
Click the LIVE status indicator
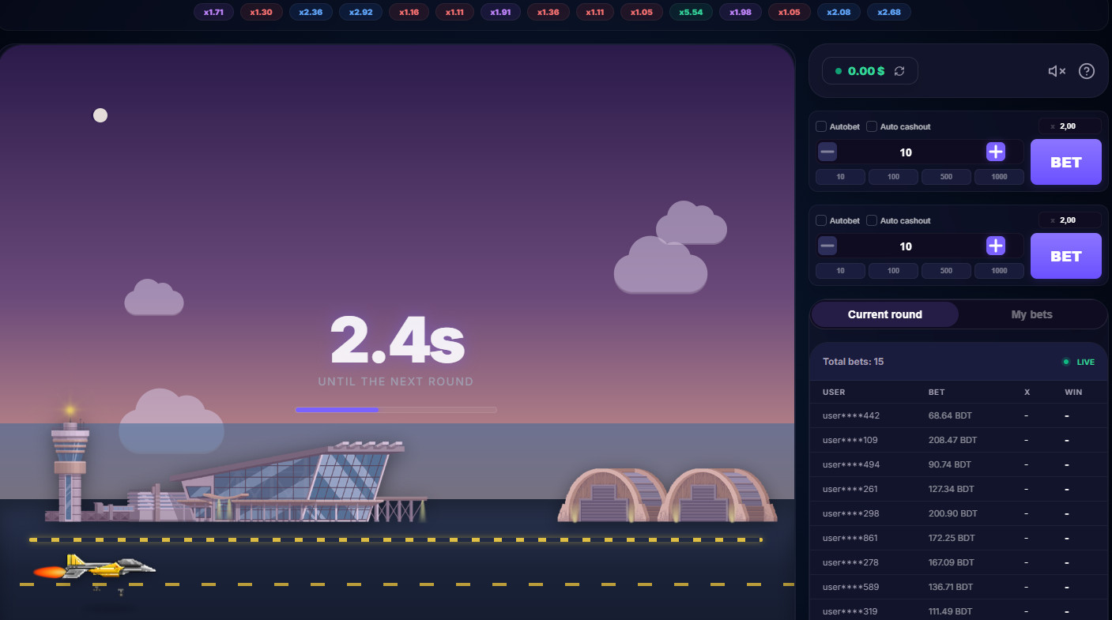click(1080, 362)
